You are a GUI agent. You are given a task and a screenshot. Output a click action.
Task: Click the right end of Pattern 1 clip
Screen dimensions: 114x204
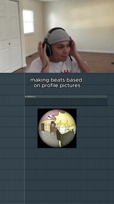click(106, 100)
